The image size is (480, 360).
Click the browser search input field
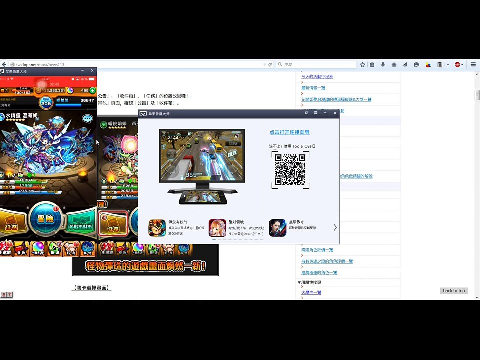[316, 64]
